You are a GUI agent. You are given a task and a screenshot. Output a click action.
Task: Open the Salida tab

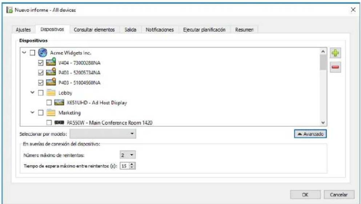pos(130,30)
